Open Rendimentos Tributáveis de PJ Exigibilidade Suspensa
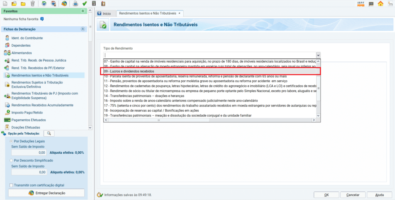395x200 pixels. tap(45, 96)
